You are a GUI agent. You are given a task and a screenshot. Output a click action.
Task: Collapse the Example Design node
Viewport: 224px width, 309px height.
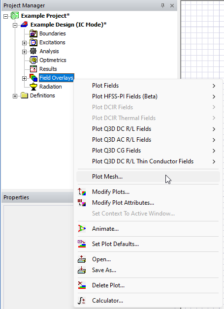point(15,25)
